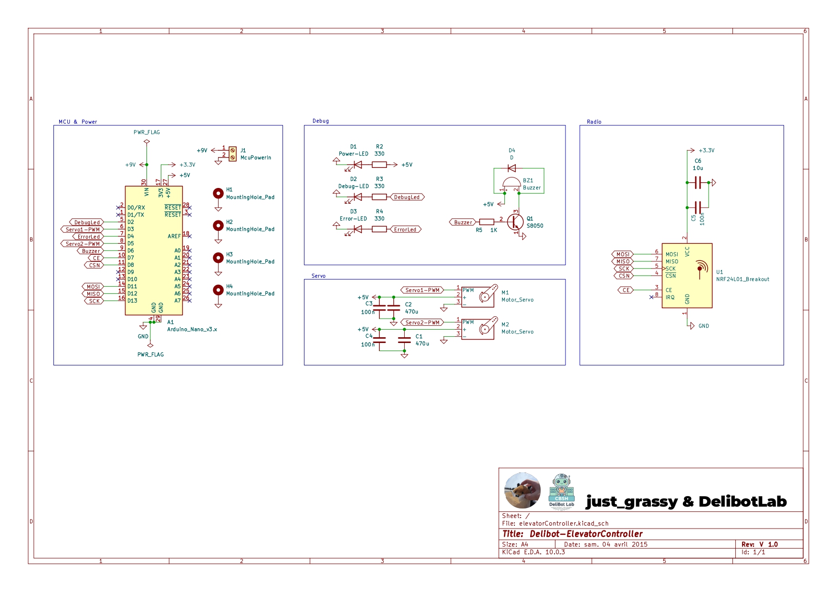The width and height of the screenshot is (837, 592).
Task: Click the Q1 S8050 transistor symbol
Action: 516,222
